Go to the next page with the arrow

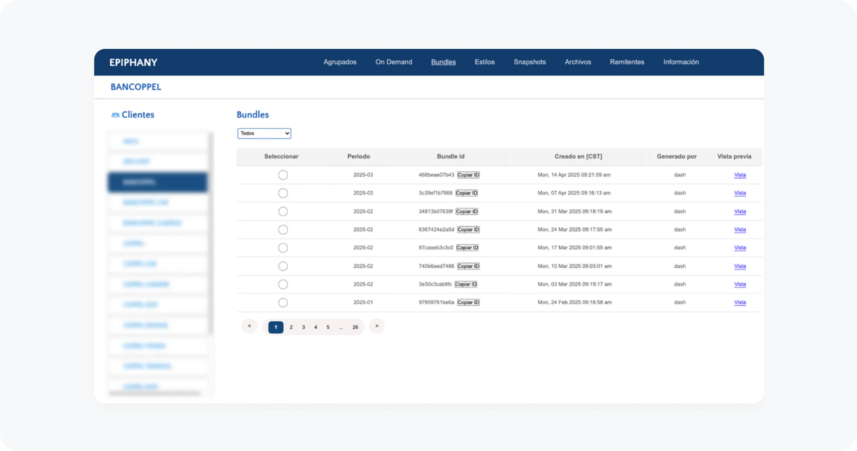tap(377, 326)
